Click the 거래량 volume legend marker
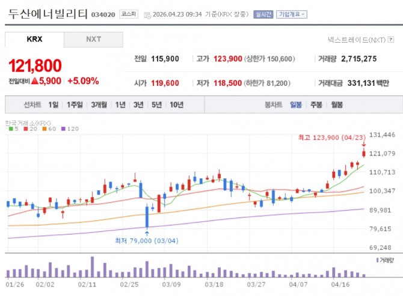Image resolution: width=403 pixels, height=296 pixels. [377, 260]
